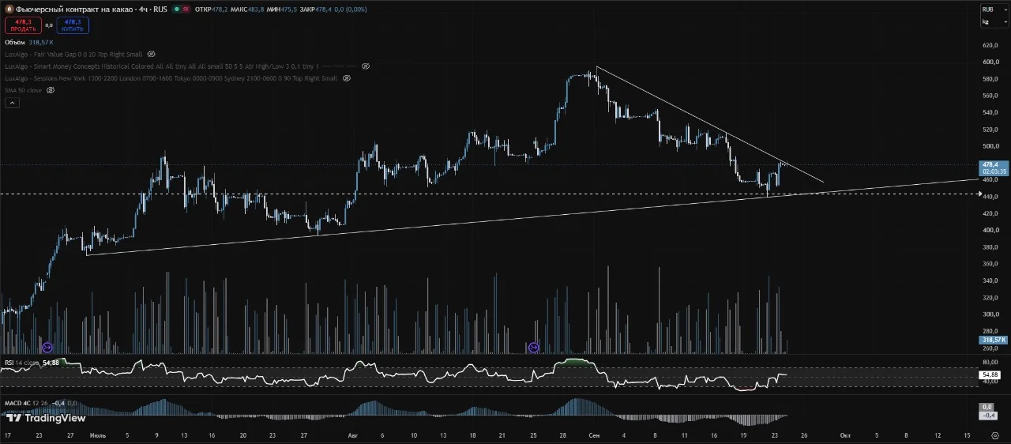Click the RSI value label 54,88 on axis
Image resolution: width=1011 pixels, height=444 pixels.
[x=990, y=374]
